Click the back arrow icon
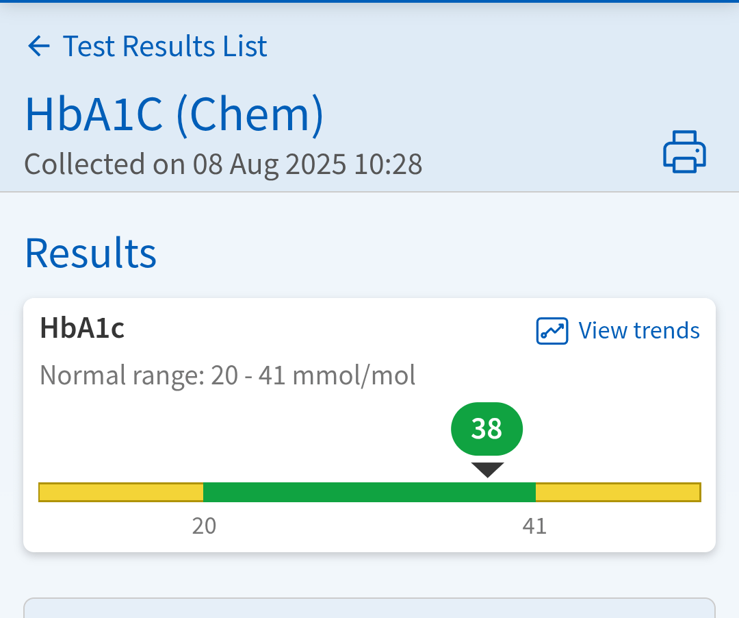Screen dimensions: 739x618 (39, 47)
